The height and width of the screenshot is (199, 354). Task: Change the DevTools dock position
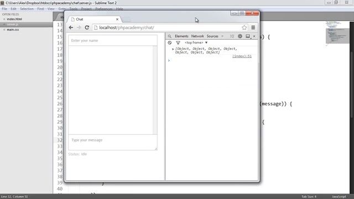pos(248,36)
